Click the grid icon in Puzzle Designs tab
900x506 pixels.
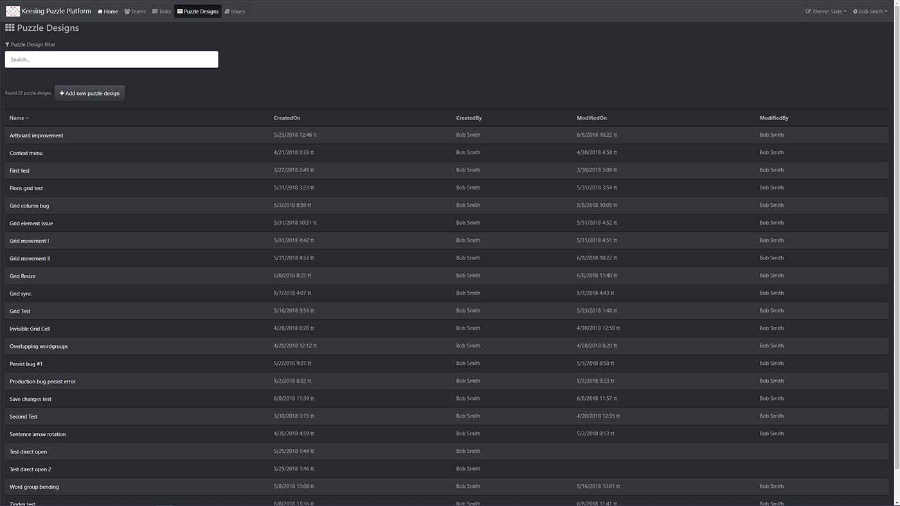[x=180, y=12]
